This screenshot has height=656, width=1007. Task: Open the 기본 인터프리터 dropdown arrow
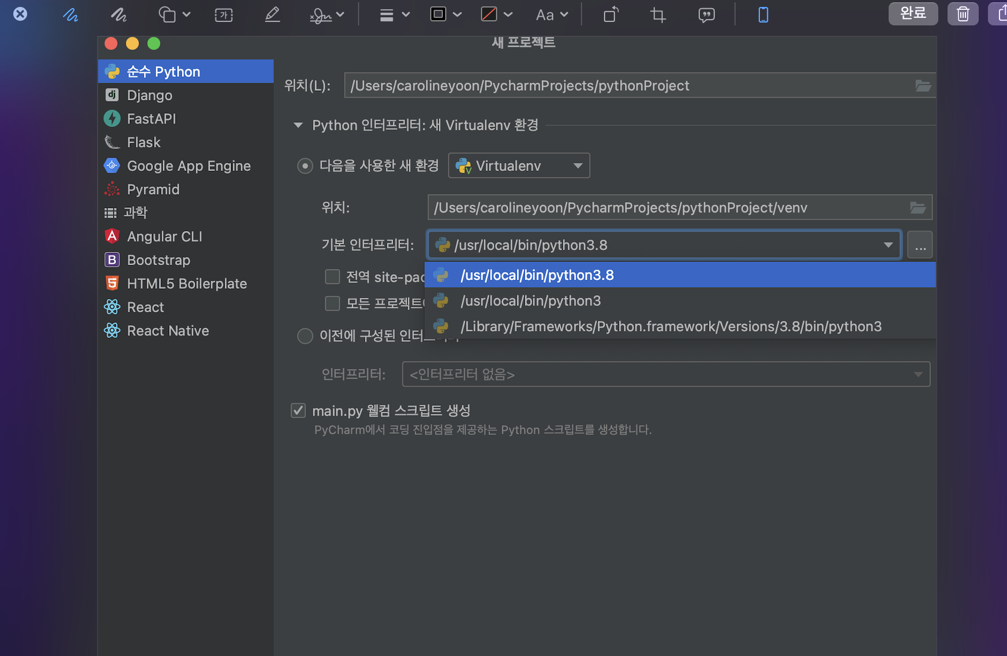888,245
